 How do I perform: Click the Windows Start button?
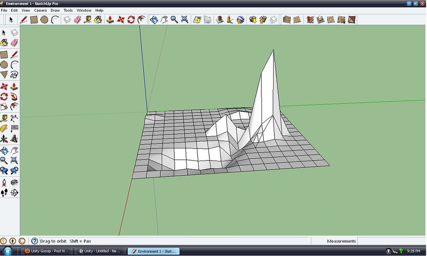[x=8, y=251]
